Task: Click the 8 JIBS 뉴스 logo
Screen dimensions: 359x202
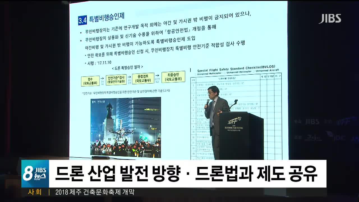Action: point(35,174)
